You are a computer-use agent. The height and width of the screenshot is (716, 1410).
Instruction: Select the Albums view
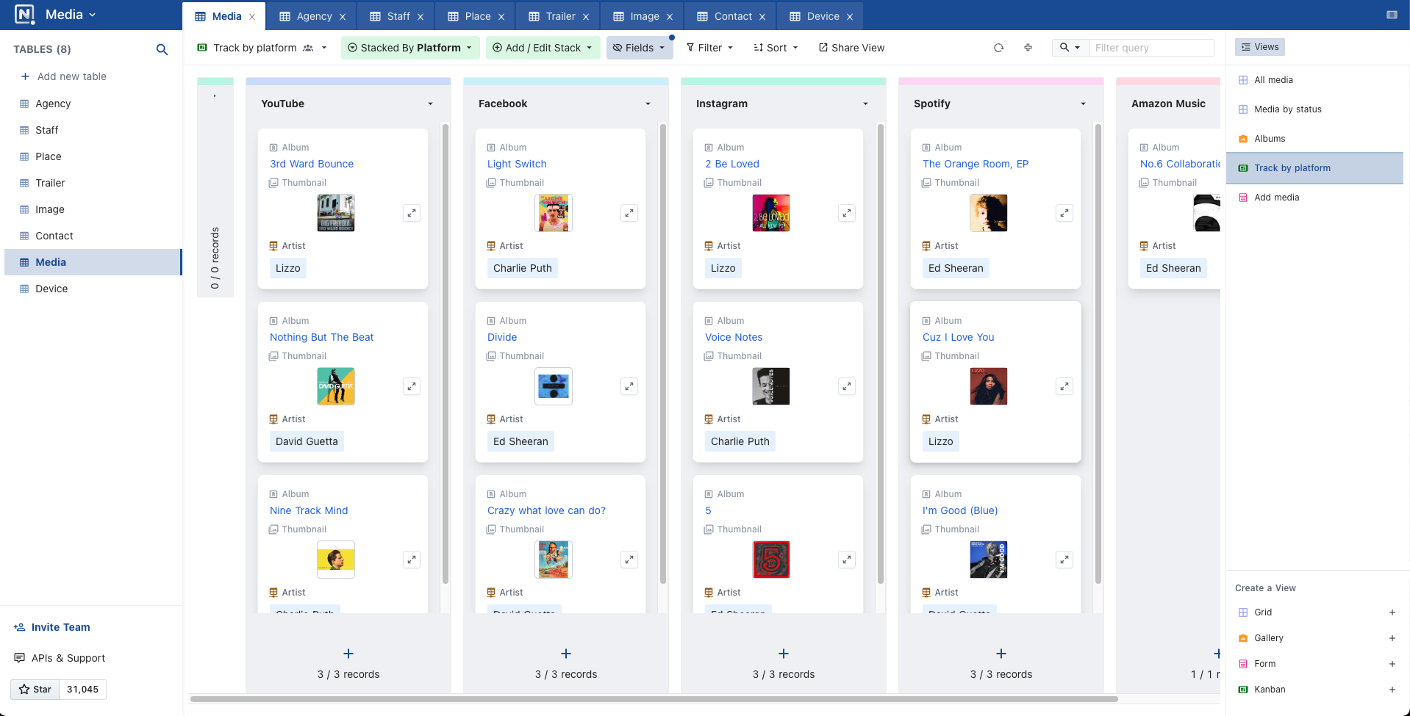[x=1314, y=139]
